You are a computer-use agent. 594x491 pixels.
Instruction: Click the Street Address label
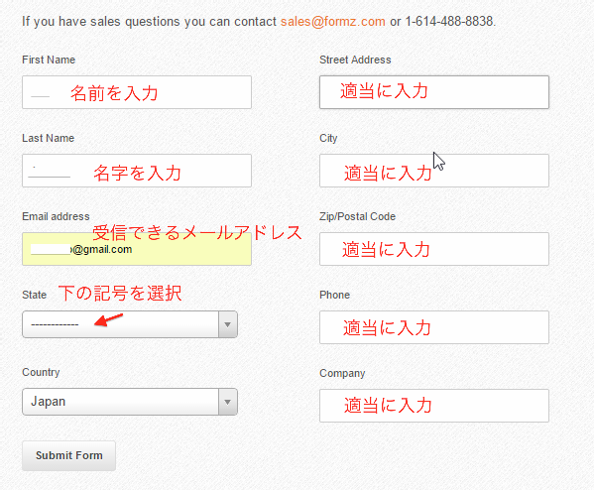pyautogui.click(x=355, y=60)
